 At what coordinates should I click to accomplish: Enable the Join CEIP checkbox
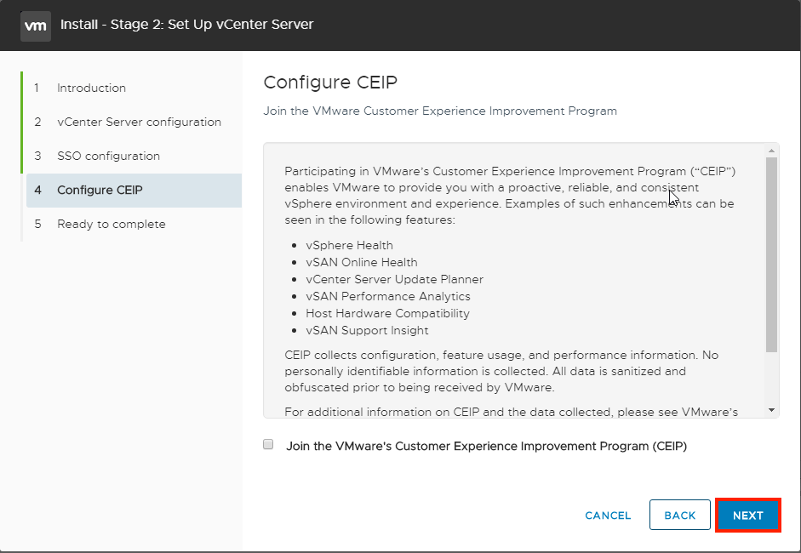[x=268, y=444]
